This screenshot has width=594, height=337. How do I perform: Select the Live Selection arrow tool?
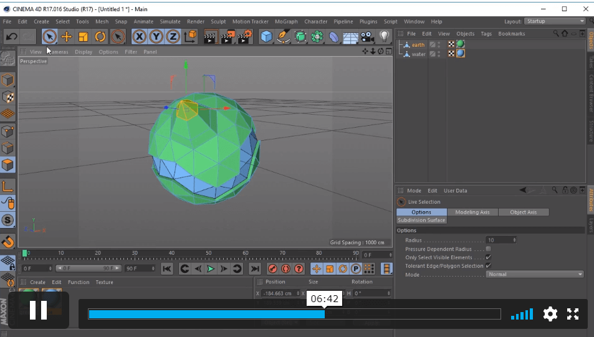click(50, 37)
